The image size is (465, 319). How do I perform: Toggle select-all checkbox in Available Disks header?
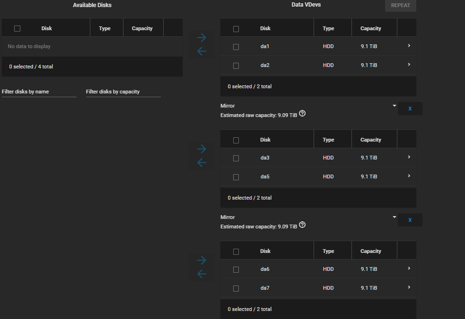18,28
